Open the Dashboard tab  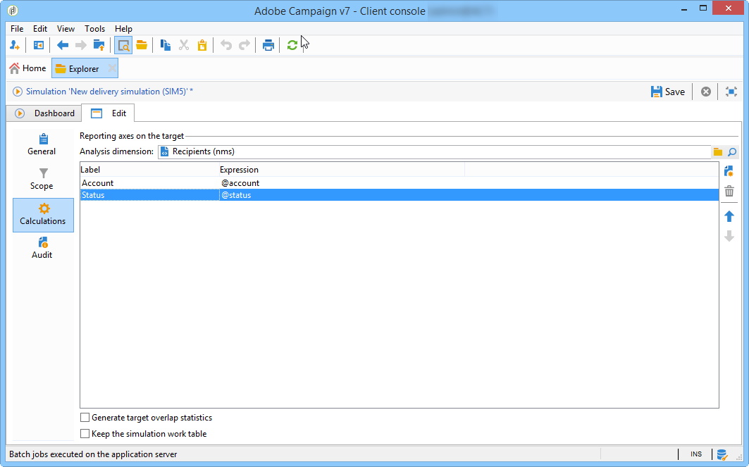[x=44, y=113]
